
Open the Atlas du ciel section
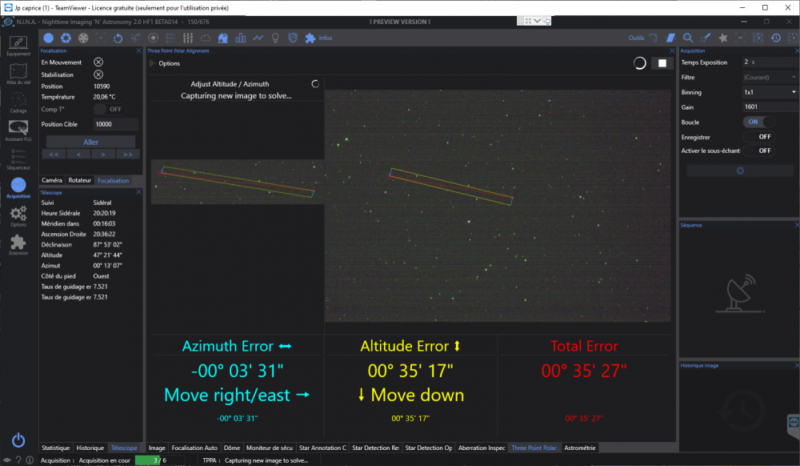18,74
